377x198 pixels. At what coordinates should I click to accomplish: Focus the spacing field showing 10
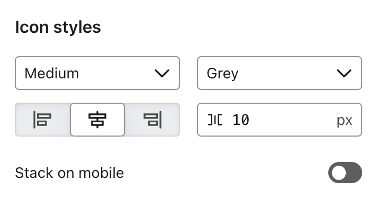pyautogui.click(x=280, y=120)
